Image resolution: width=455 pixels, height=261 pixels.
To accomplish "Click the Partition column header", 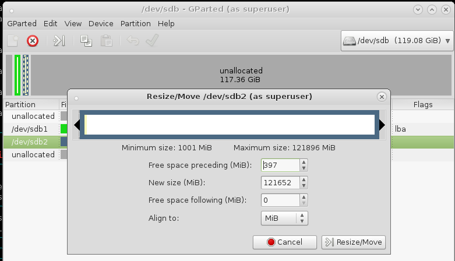I will (31, 104).
